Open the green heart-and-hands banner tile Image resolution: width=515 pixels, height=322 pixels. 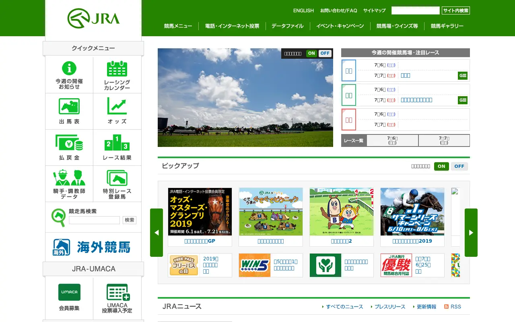coord(342,265)
